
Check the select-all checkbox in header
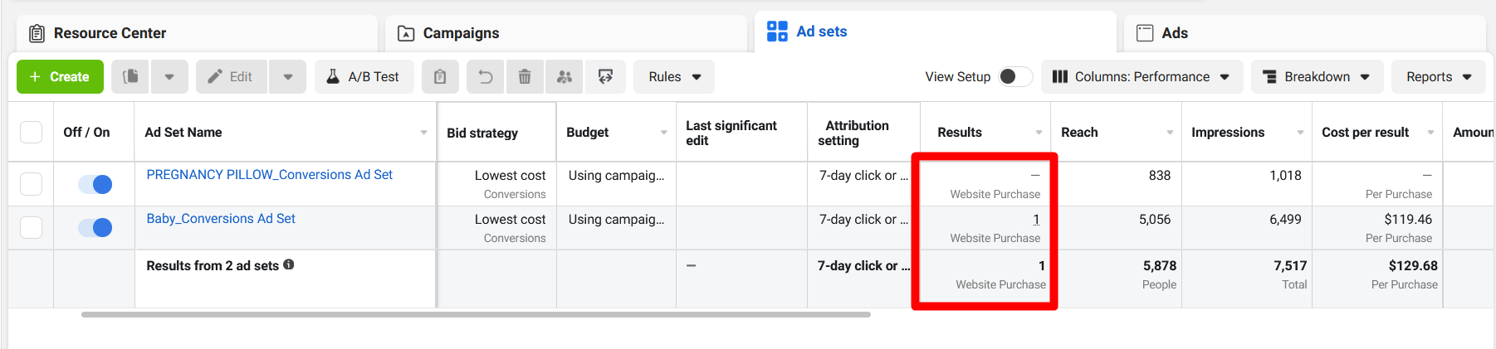(x=32, y=133)
